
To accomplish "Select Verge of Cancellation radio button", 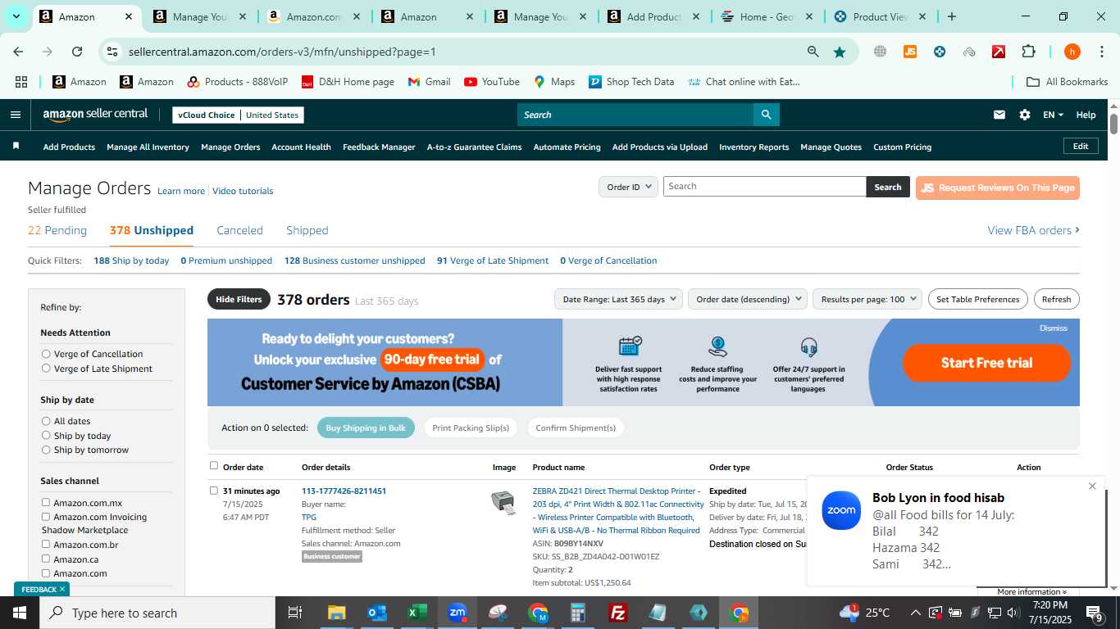I will 46,354.
